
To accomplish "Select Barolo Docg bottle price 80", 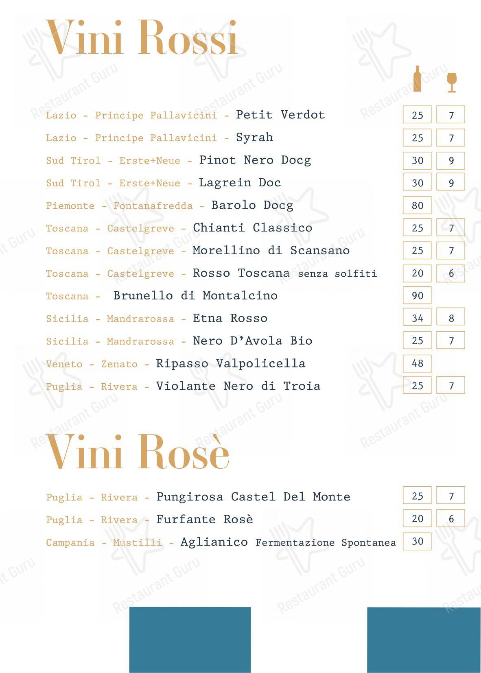I will pos(417,205).
